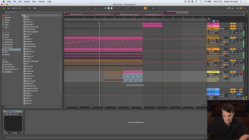This screenshot has width=249, height=140.
Task: Open the Create menu
Action: pyautogui.click(x=27, y=2)
